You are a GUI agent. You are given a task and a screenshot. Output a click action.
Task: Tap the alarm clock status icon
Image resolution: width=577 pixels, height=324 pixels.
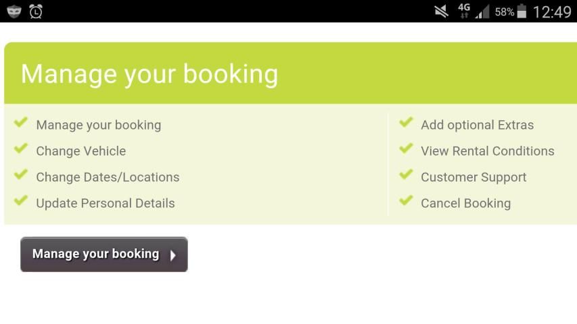(x=35, y=11)
